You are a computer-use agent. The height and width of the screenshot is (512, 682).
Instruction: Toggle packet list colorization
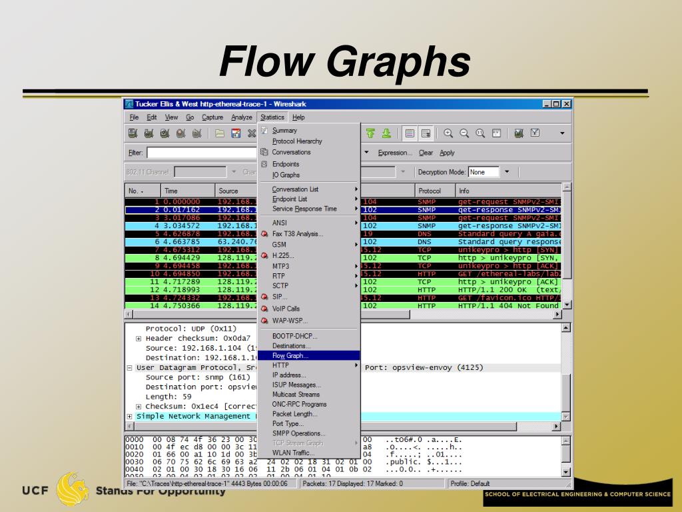tap(410, 133)
